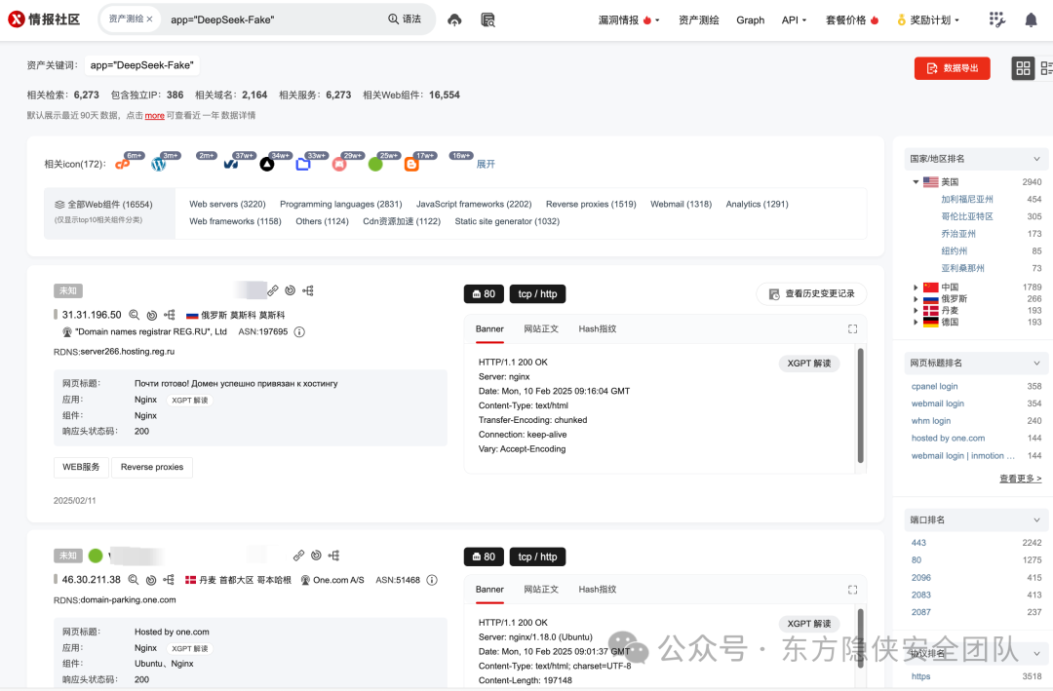Screen dimensions: 1053x691
Task: Open the 语法 search syntax helper
Action: pyautogui.click(x=405, y=19)
